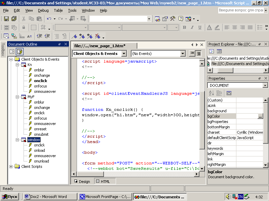
Task: Click View Designer icon in Project Explorer
Action: tap(219, 51)
